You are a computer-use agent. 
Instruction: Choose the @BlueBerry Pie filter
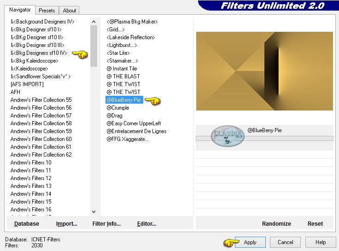pyautogui.click(x=124, y=100)
